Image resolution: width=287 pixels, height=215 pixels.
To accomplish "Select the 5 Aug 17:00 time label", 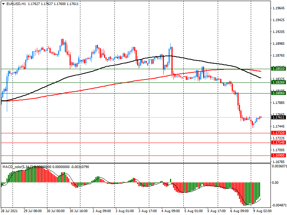I will [x=217, y=211].
